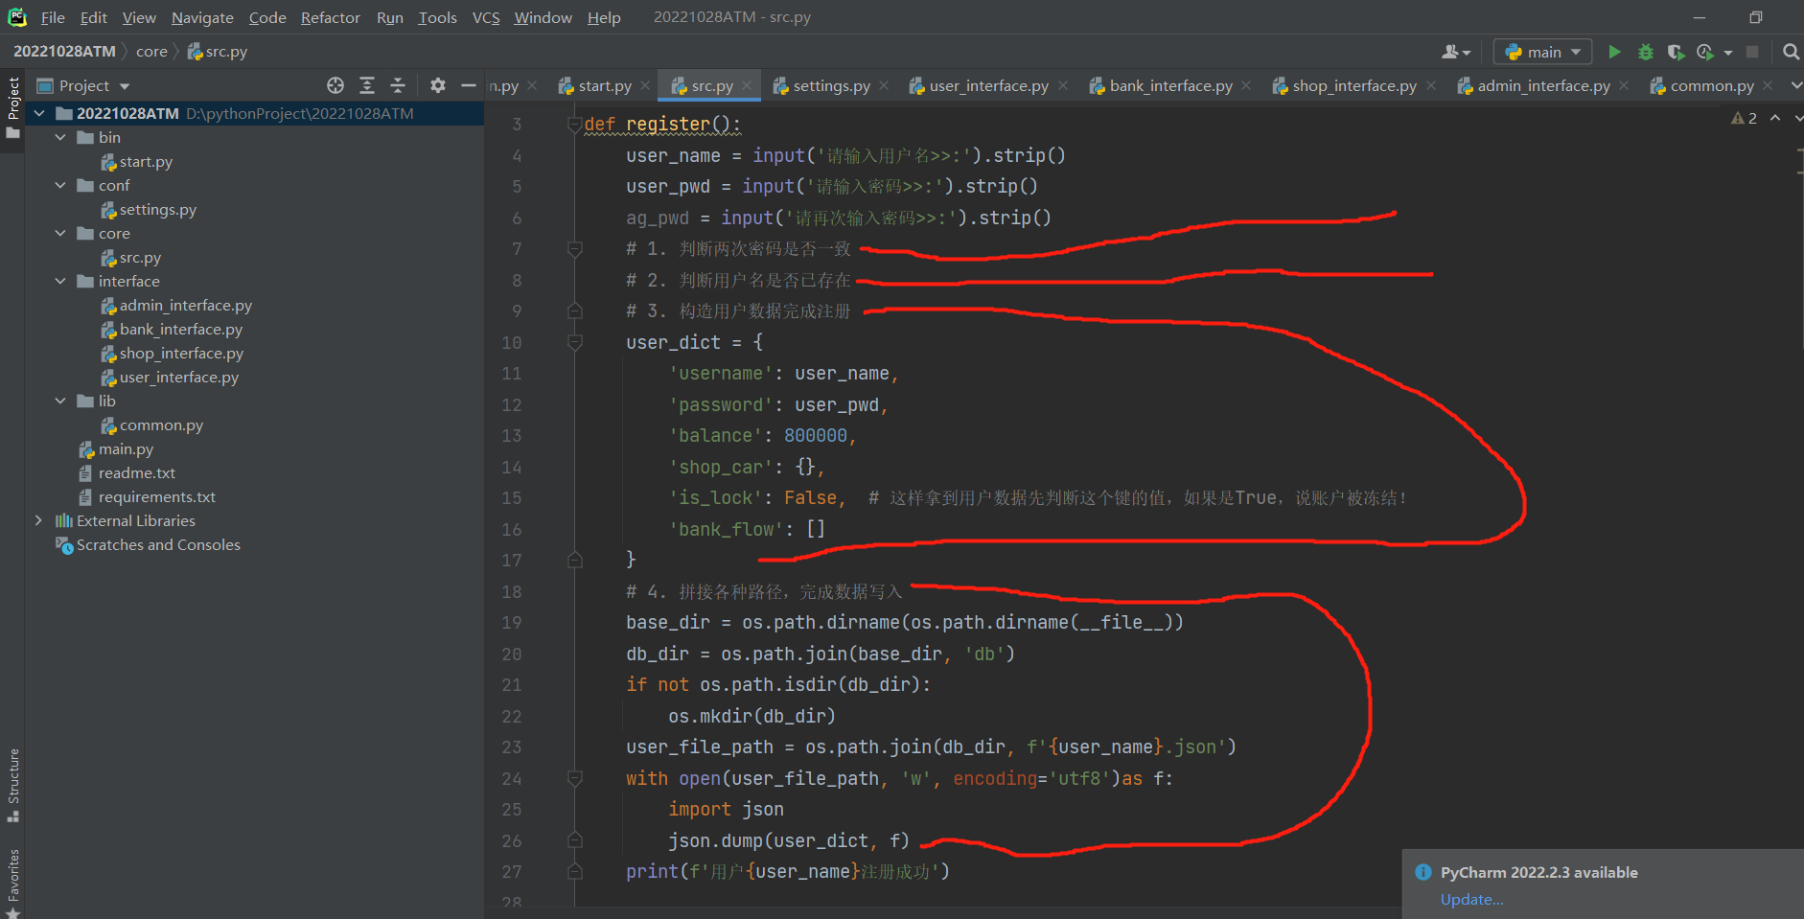This screenshot has width=1804, height=919.
Task: Close the start.py editor tab
Action: (645, 85)
